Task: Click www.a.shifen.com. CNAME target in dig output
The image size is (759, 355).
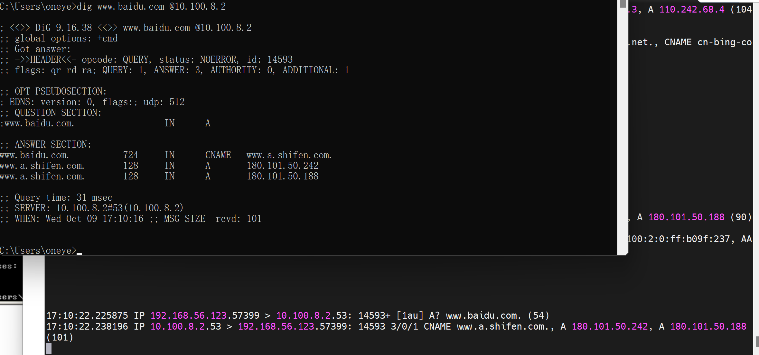Action: click(x=289, y=155)
